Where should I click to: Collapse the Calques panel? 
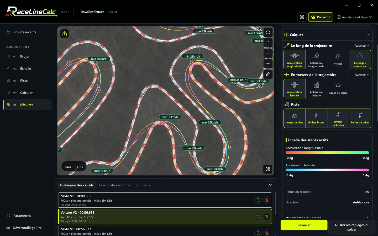pos(368,35)
